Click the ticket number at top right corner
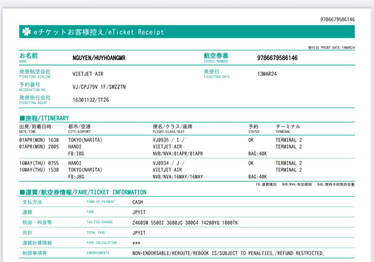 pyautogui.click(x=337, y=19)
